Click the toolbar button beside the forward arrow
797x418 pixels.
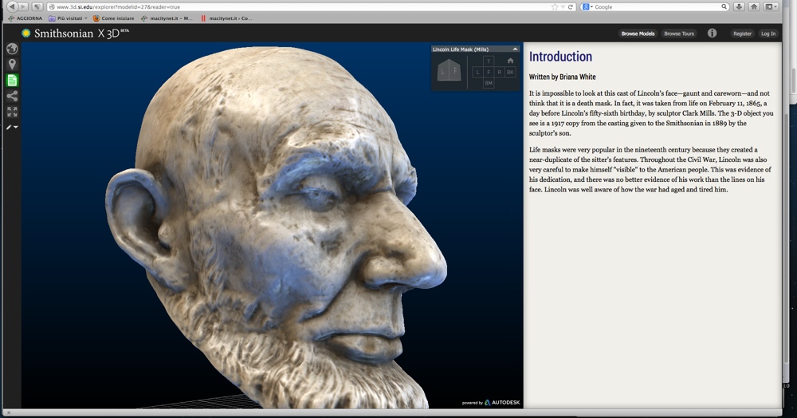click(x=37, y=6)
